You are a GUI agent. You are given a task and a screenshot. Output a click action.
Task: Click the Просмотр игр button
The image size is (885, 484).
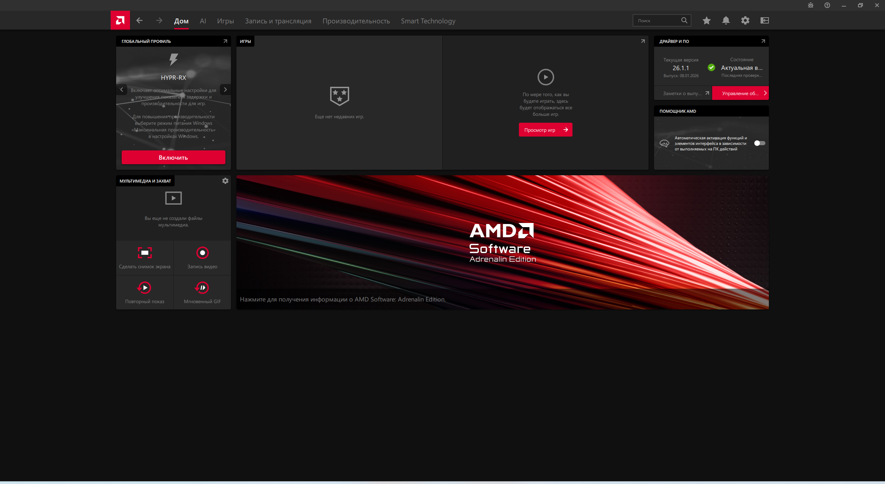[x=545, y=130]
